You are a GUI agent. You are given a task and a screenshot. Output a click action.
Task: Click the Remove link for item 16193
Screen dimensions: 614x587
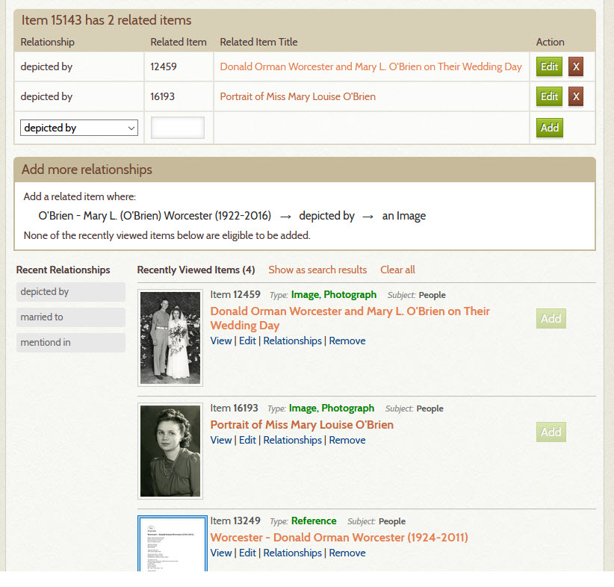point(347,440)
